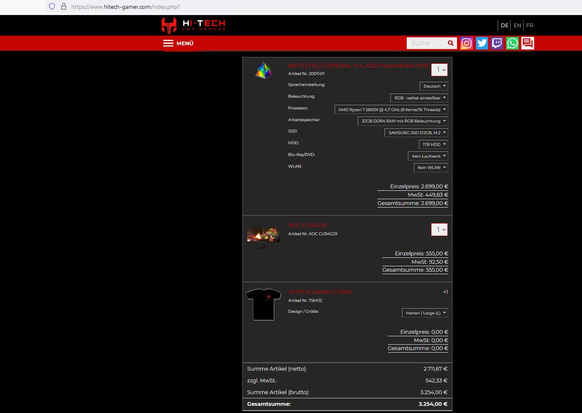The image size is (582, 413).
Task: Click the '542,33 €' zzgl. MwSt. amount
Action: (x=437, y=381)
